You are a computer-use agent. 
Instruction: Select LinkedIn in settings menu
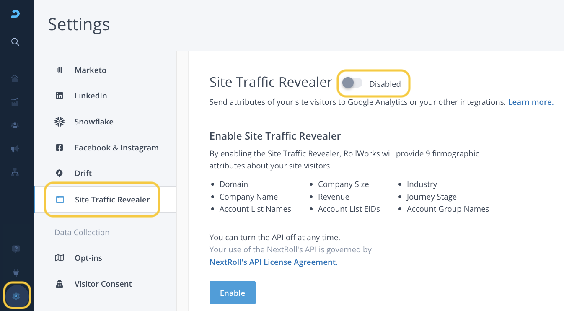(91, 96)
